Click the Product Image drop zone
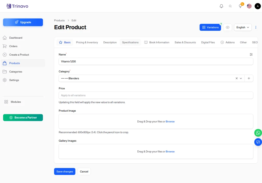The height and width of the screenshot is (183, 262). [x=156, y=121]
